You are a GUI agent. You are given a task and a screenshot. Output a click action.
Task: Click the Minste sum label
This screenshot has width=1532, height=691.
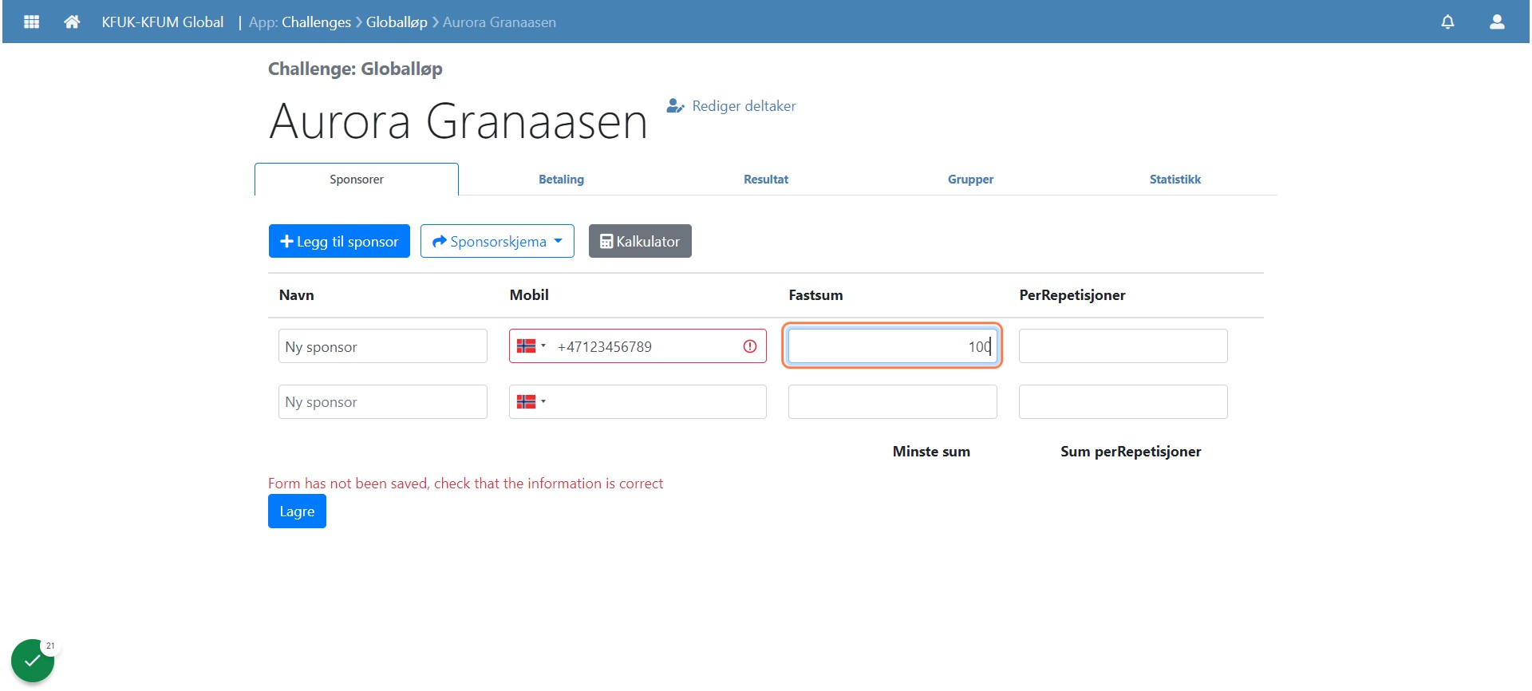pos(931,452)
